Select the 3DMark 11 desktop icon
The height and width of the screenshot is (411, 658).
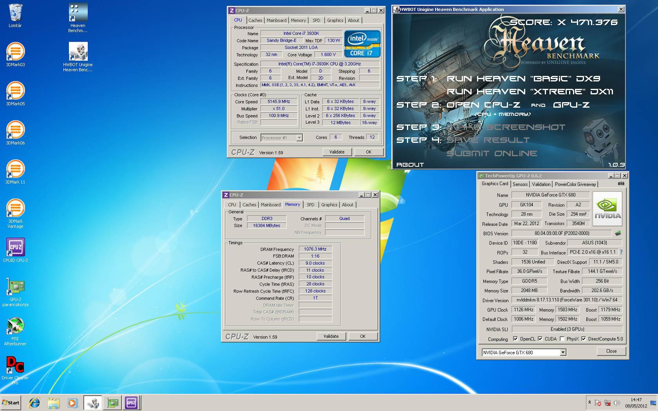click(x=15, y=172)
